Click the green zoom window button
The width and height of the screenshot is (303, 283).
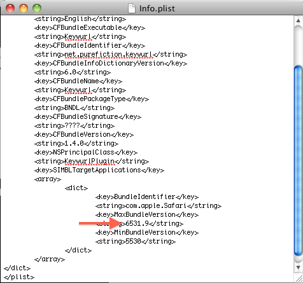pyautogui.click(x=37, y=8)
